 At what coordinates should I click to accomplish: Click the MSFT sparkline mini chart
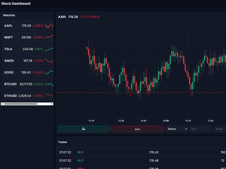click(49, 37)
